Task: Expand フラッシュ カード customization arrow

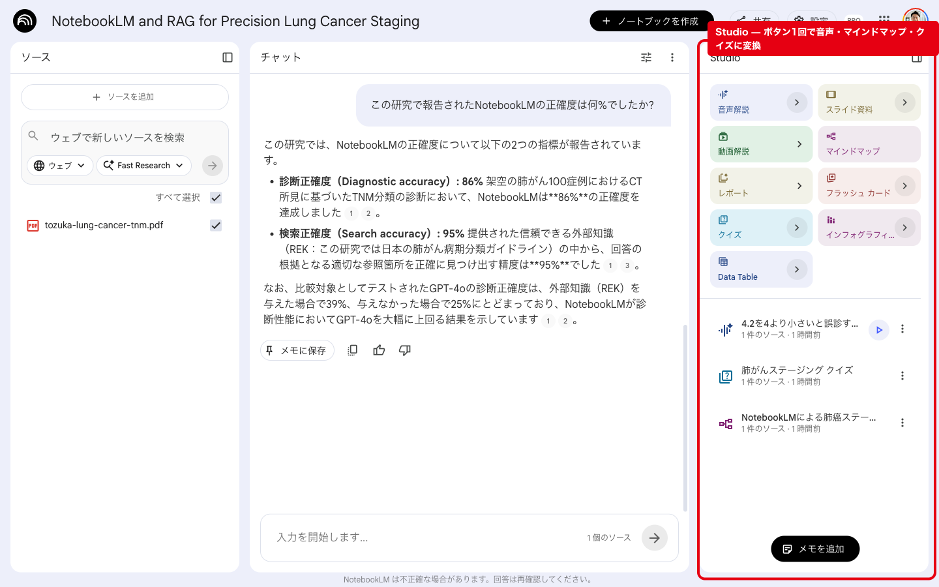Action: click(905, 186)
